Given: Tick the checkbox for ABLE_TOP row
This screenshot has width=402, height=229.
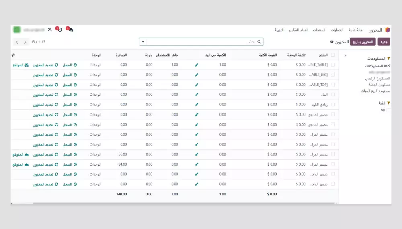Looking at the screenshot, I should tap(333, 85).
